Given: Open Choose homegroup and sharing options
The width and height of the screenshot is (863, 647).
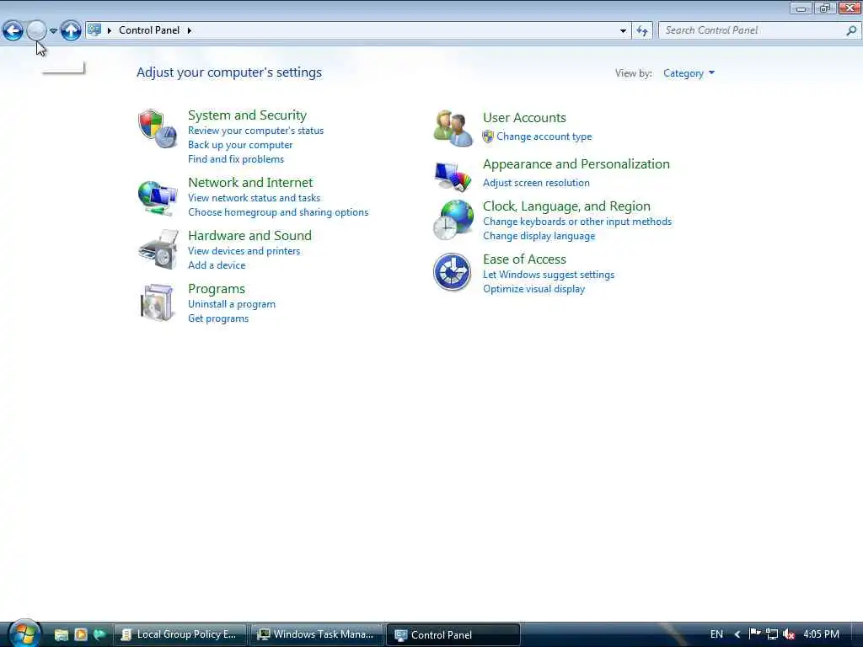Looking at the screenshot, I should pos(278,212).
